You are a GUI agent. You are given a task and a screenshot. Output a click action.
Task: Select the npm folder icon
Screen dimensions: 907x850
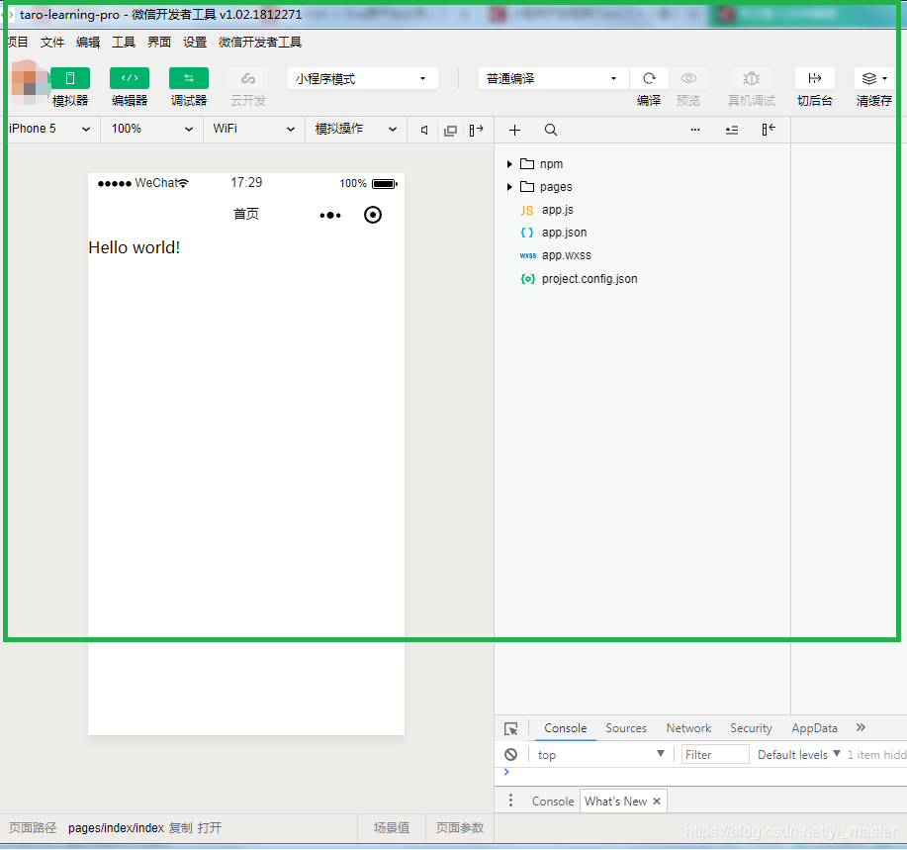coord(527,163)
